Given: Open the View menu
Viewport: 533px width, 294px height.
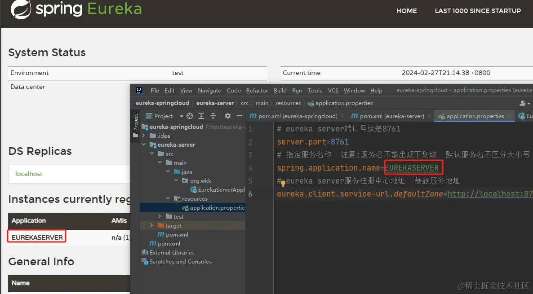Looking at the screenshot, I should click(186, 90).
